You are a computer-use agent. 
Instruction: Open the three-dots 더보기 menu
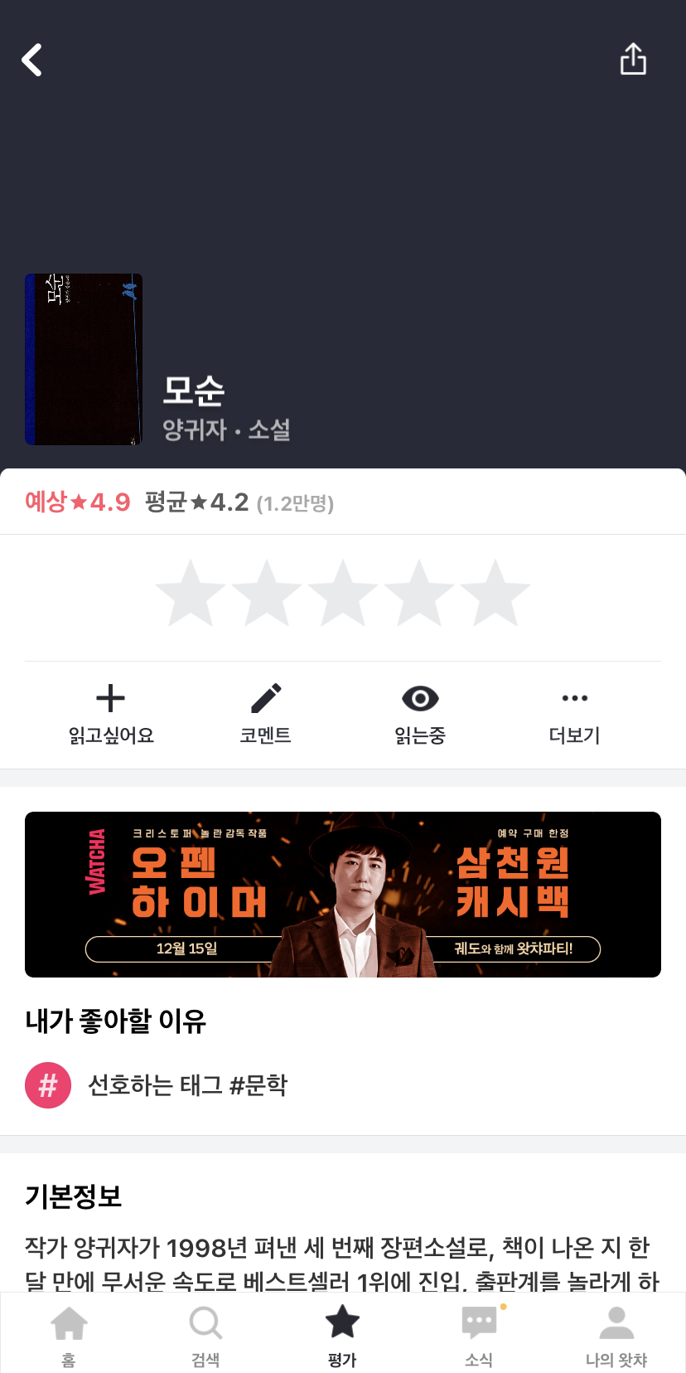pyautogui.click(x=574, y=698)
